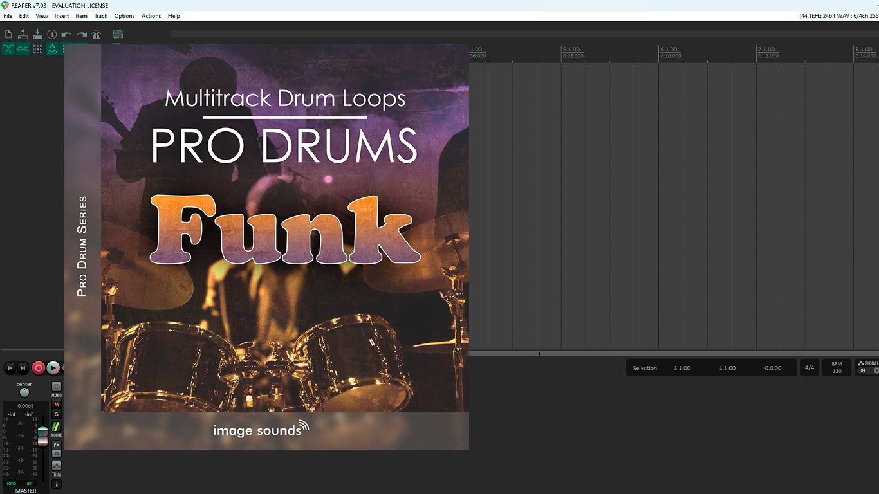Click the go to project end transport button
The height and width of the screenshot is (494, 879).
click(23, 368)
